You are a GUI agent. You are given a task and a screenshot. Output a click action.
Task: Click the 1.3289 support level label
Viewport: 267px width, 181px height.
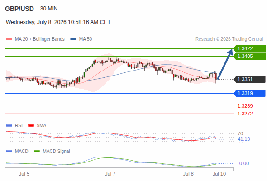(x=245, y=106)
